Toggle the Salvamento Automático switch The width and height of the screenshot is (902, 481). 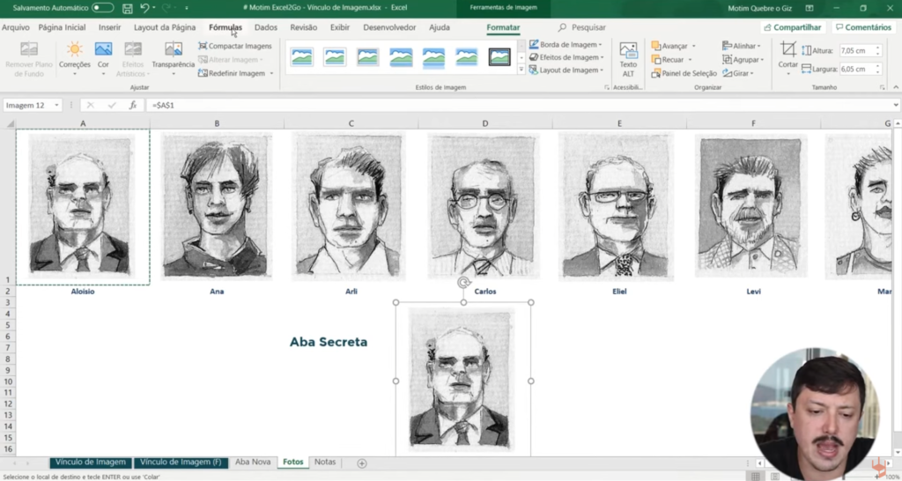102,8
